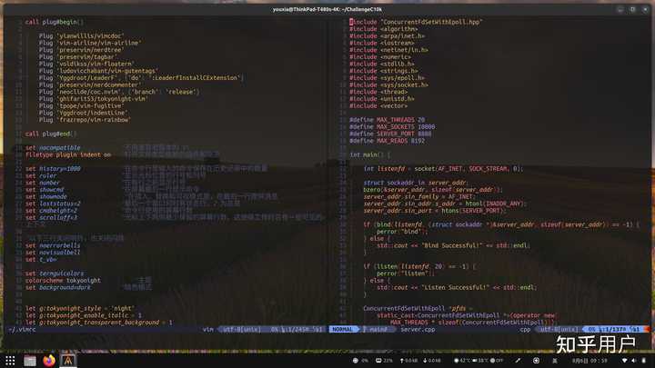The image size is (655, 368).
Task: Click Plug 'ludovicchabant/vim-gutentags' line
Action: pos(98,71)
